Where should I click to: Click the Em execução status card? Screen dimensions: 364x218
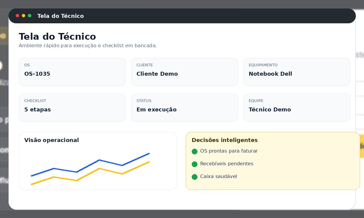tap(184, 107)
